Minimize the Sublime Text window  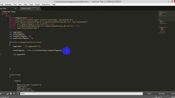tap(168, 1)
